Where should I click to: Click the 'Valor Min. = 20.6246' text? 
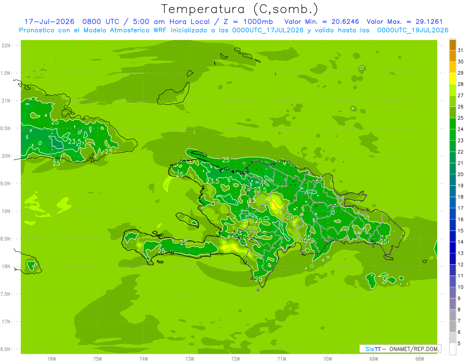tap(322, 22)
